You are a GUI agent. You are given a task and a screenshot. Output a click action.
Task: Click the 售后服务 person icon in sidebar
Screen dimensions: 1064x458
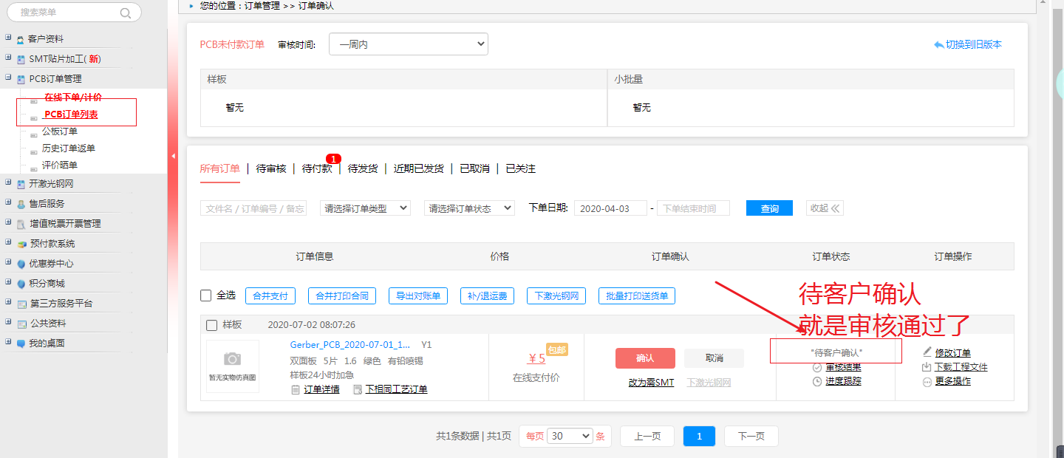[21, 204]
